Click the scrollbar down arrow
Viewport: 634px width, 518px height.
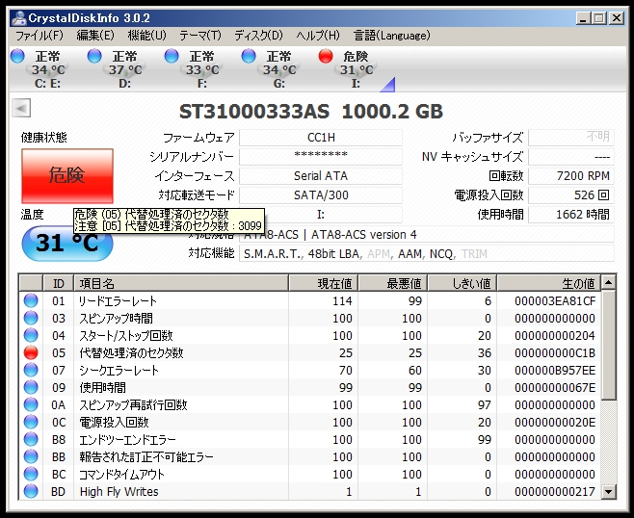point(609,492)
